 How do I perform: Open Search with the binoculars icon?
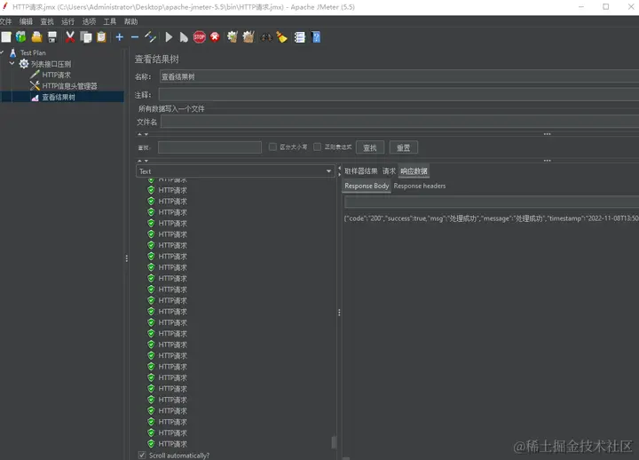(266, 37)
